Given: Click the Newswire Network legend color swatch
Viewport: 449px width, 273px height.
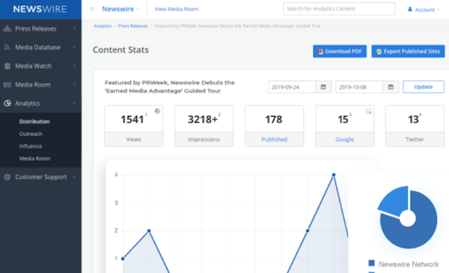Looking at the screenshot, I should pyautogui.click(x=371, y=263).
